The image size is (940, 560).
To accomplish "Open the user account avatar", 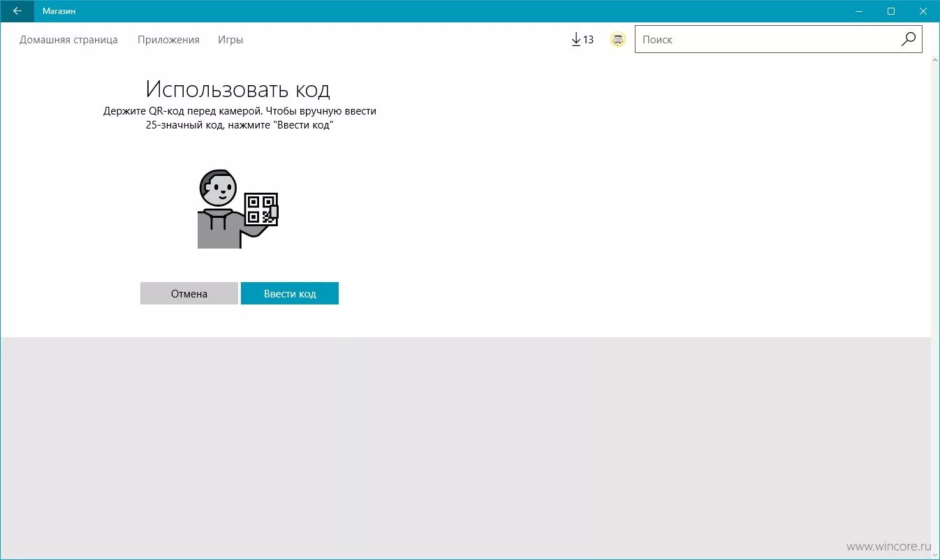I will click(x=617, y=40).
